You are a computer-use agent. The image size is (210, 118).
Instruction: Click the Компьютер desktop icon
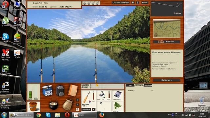click(x=17, y=6)
